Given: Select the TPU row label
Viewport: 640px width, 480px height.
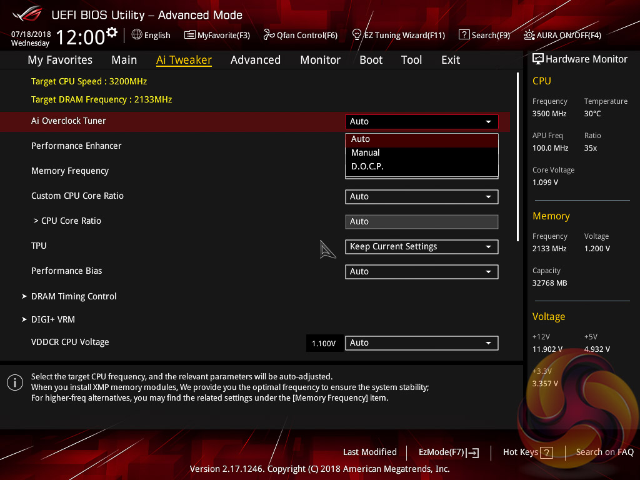Looking at the screenshot, I should [39, 246].
